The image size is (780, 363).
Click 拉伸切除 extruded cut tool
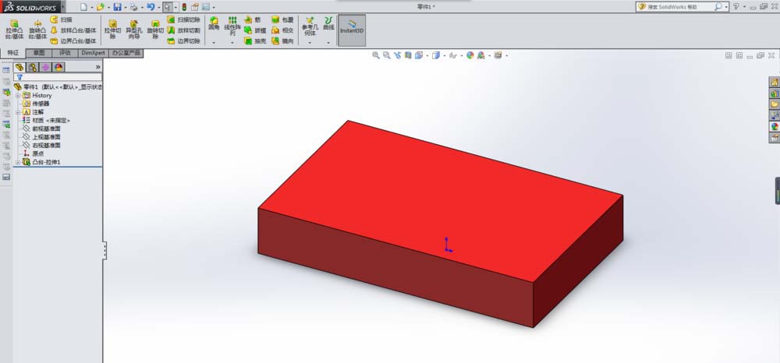113,30
